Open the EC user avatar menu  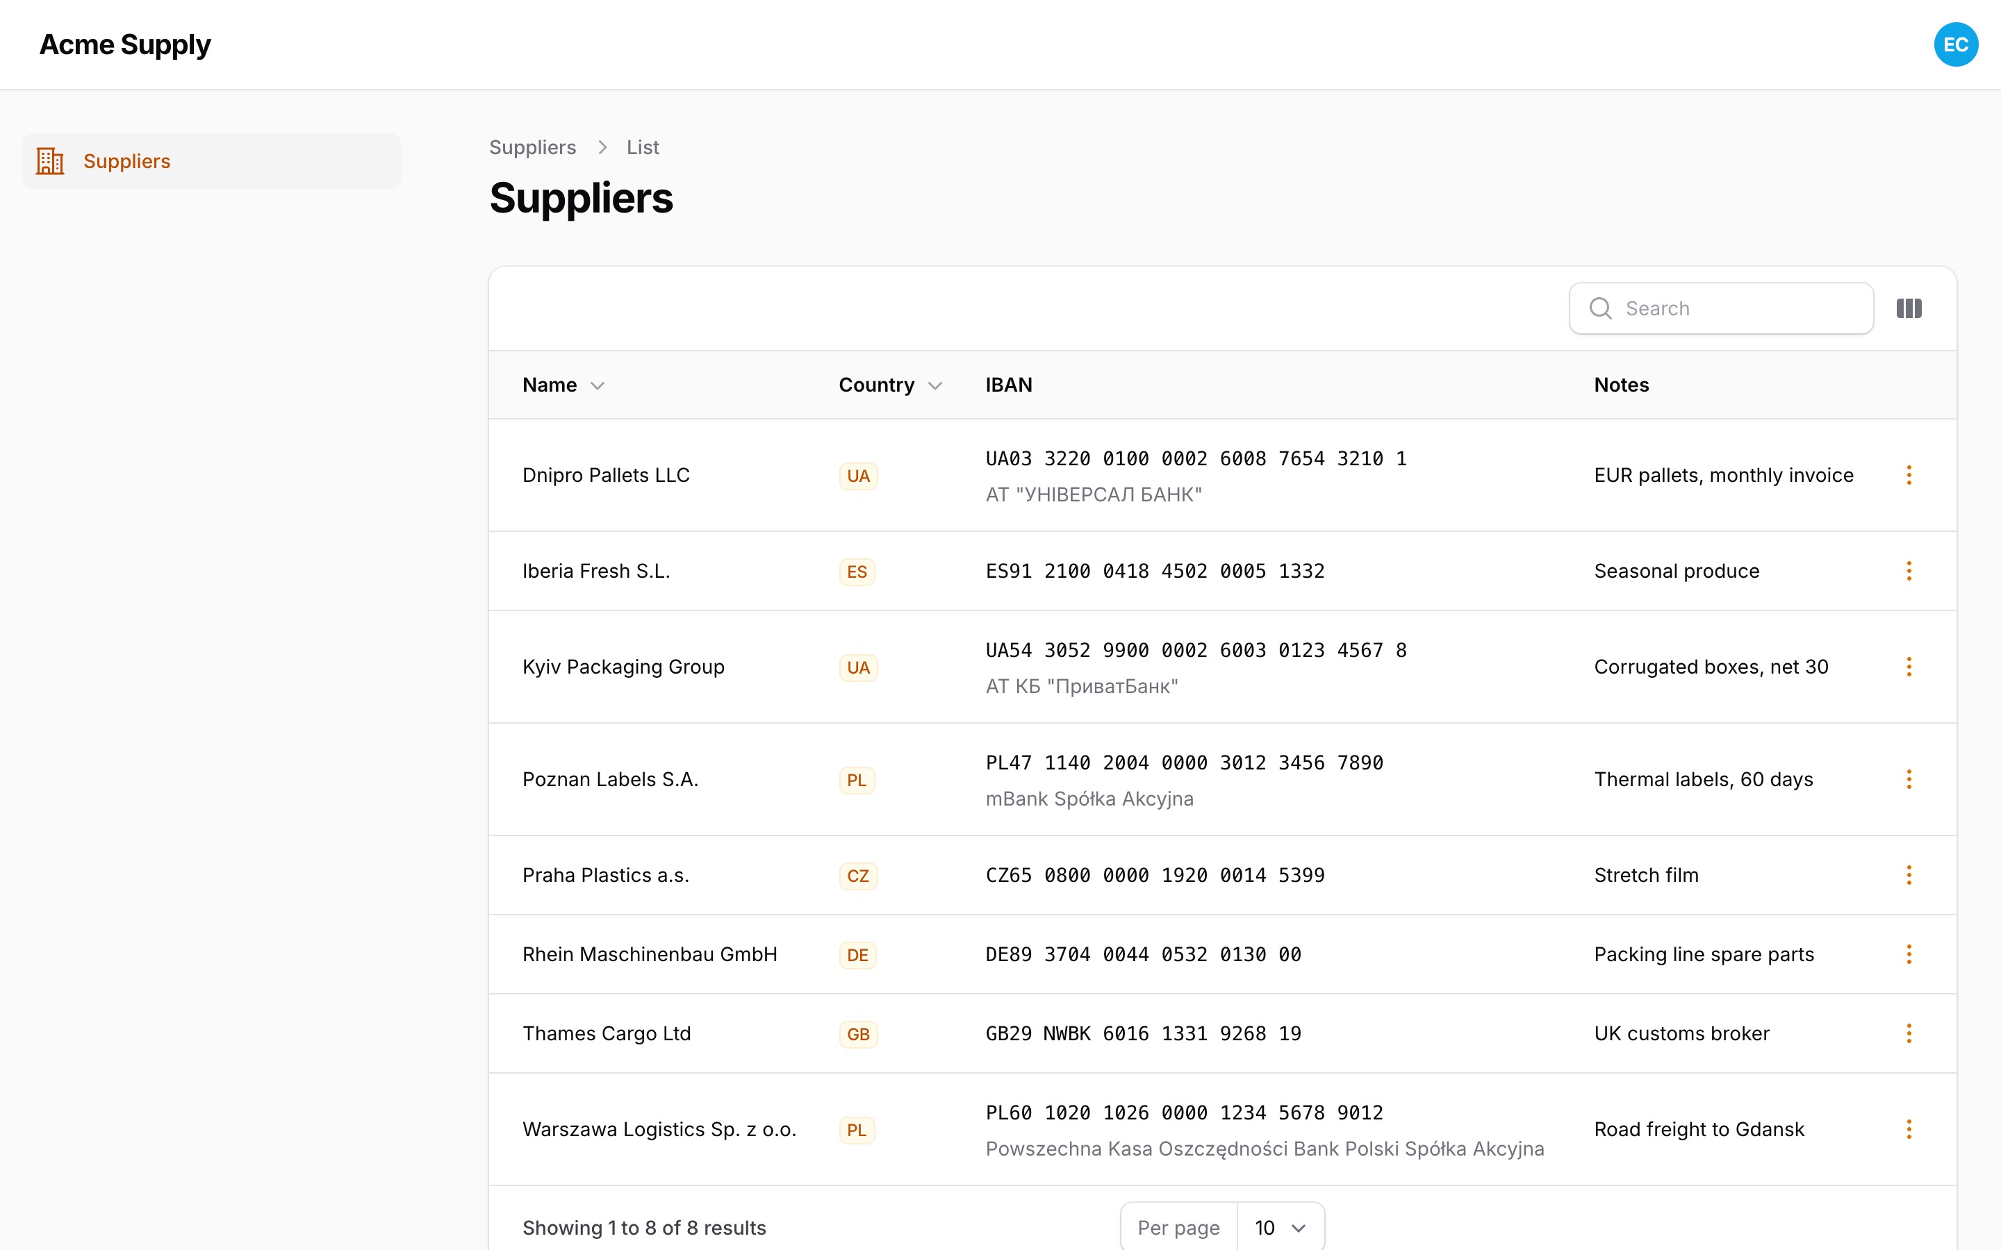pos(1956,44)
